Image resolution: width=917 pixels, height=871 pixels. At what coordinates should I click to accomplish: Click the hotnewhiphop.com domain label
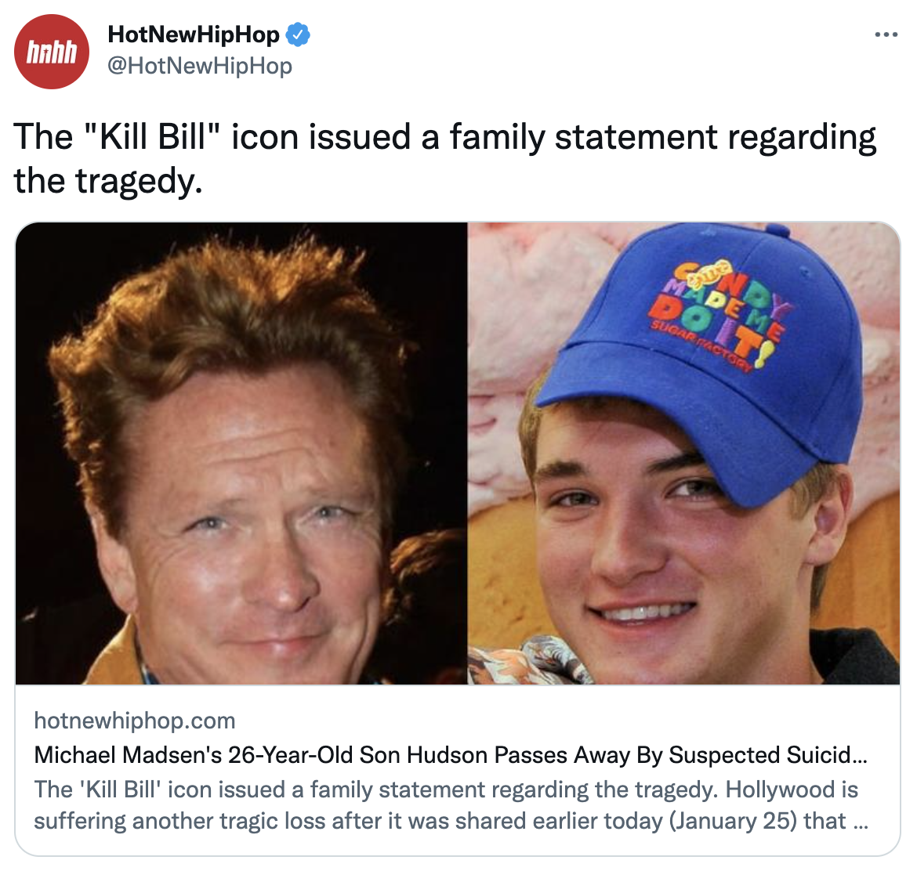(135, 721)
